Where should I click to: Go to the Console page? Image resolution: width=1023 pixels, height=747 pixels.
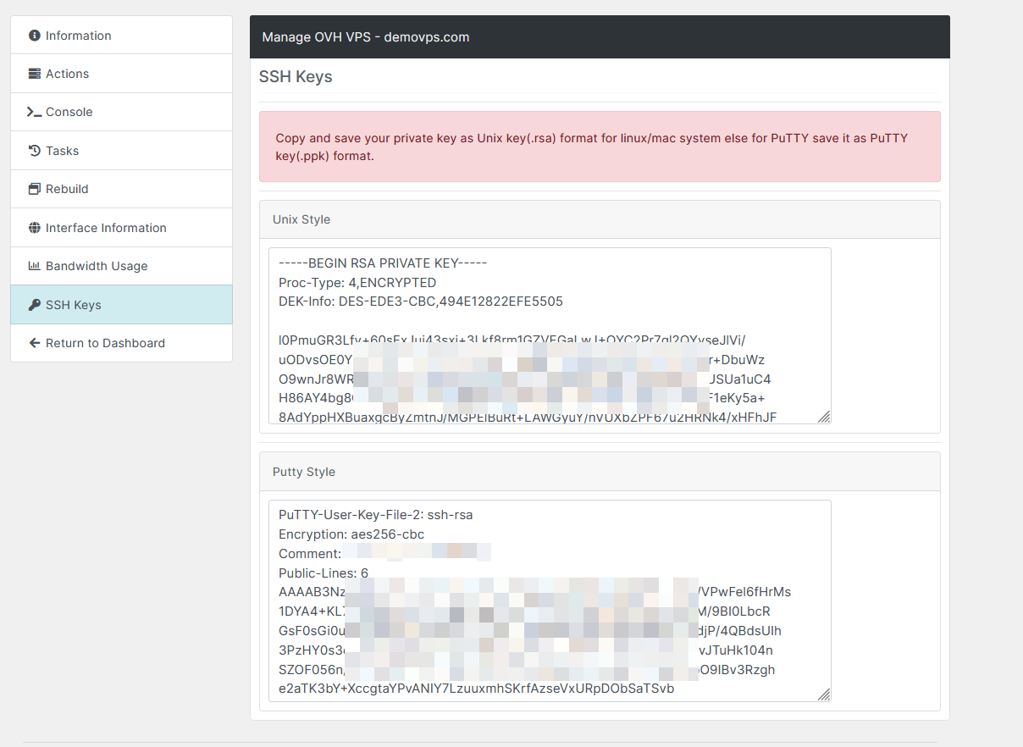(121, 112)
